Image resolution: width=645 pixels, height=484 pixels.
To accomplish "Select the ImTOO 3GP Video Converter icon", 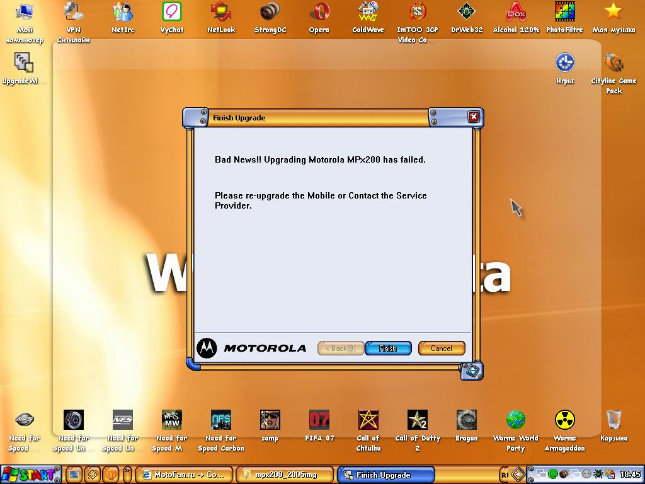I will (417, 21).
